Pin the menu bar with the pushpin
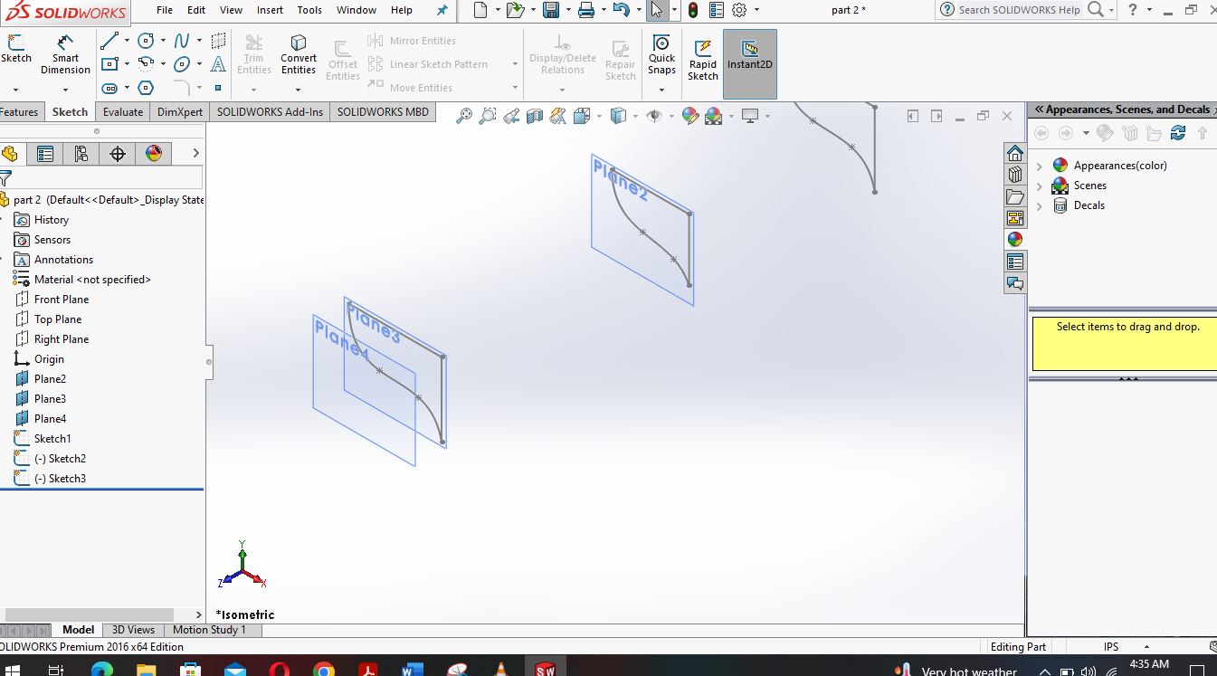 click(442, 10)
